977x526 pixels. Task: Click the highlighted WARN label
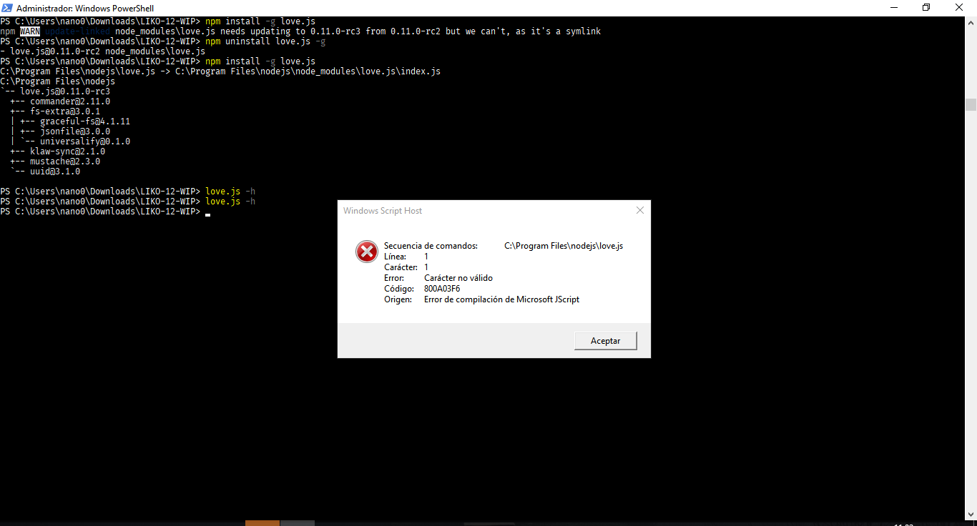tap(30, 31)
